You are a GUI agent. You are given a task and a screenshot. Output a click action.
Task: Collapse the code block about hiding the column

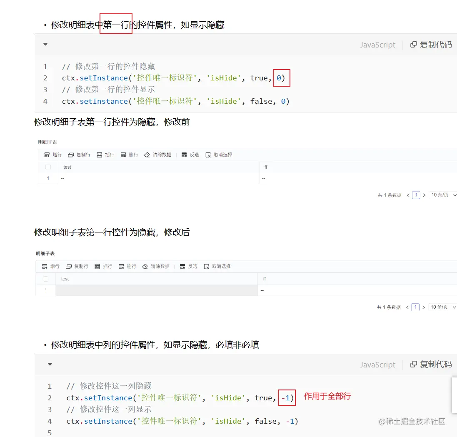click(x=50, y=365)
